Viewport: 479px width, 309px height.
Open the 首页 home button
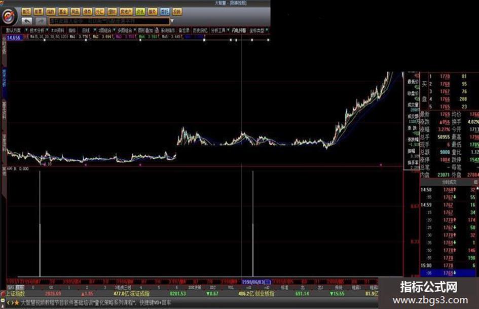[x=26, y=12]
